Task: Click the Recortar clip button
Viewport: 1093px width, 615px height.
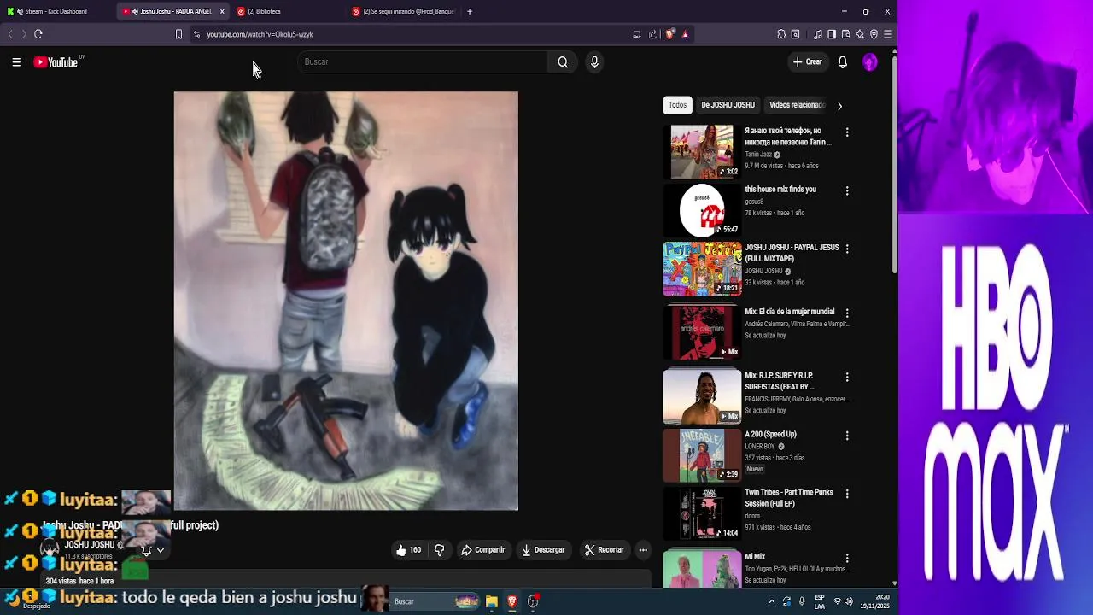Action: tap(604, 550)
